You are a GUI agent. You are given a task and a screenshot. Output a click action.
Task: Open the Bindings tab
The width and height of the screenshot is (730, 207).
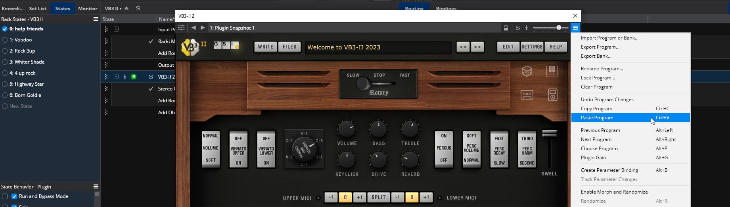[x=446, y=8]
